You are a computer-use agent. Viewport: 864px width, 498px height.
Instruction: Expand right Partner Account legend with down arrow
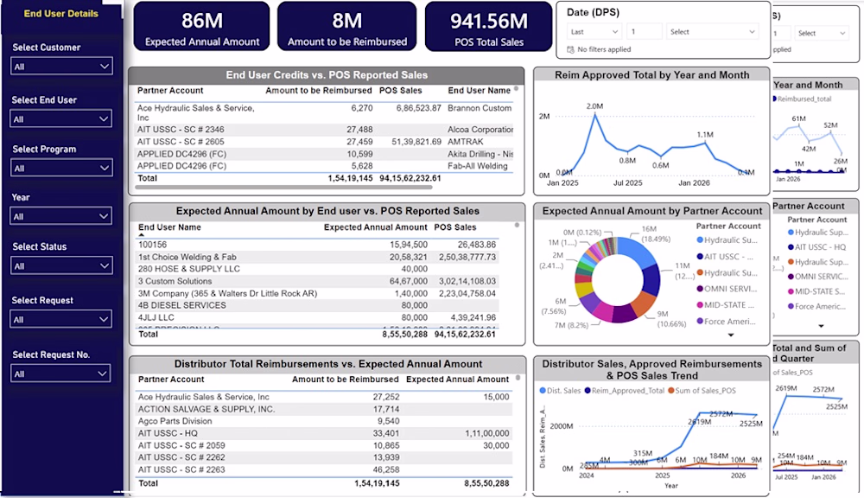[821, 327]
